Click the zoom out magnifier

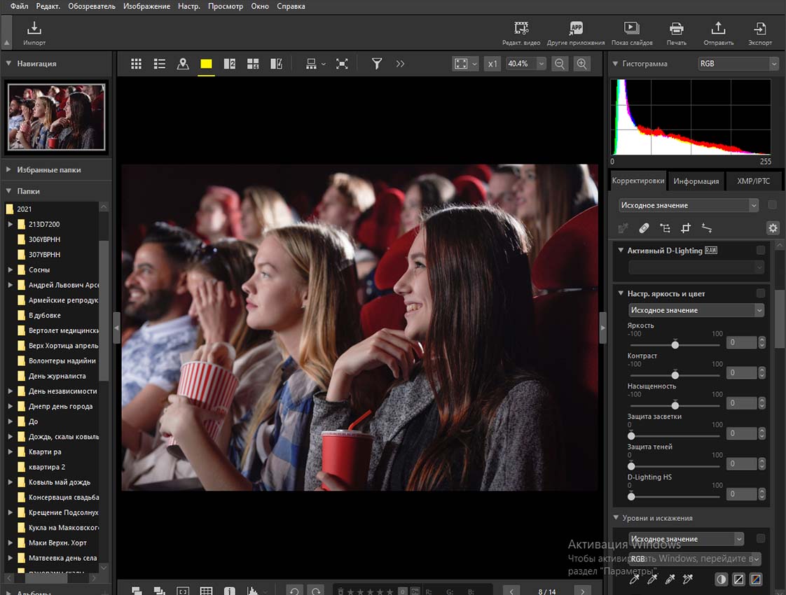click(560, 64)
